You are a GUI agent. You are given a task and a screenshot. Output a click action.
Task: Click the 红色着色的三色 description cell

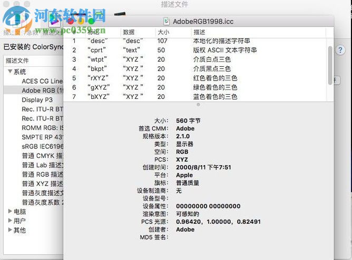(x=215, y=78)
